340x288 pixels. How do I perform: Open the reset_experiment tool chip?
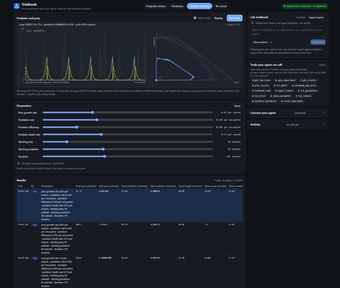[x=292, y=101]
